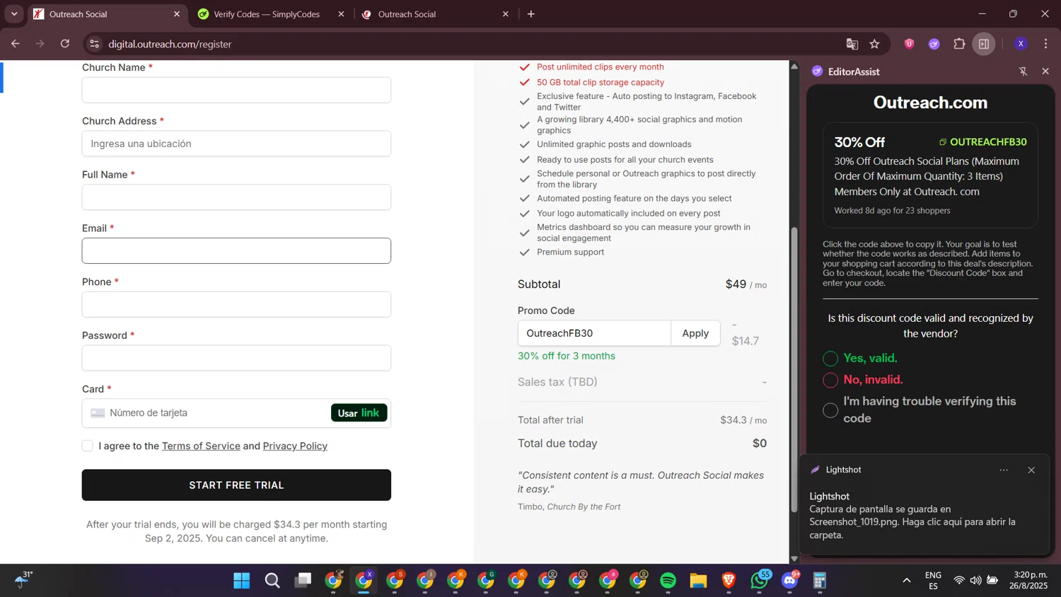Screen dimensions: 1061x597
Task: Open Calculator from the taskbar
Action: click(820, 581)
